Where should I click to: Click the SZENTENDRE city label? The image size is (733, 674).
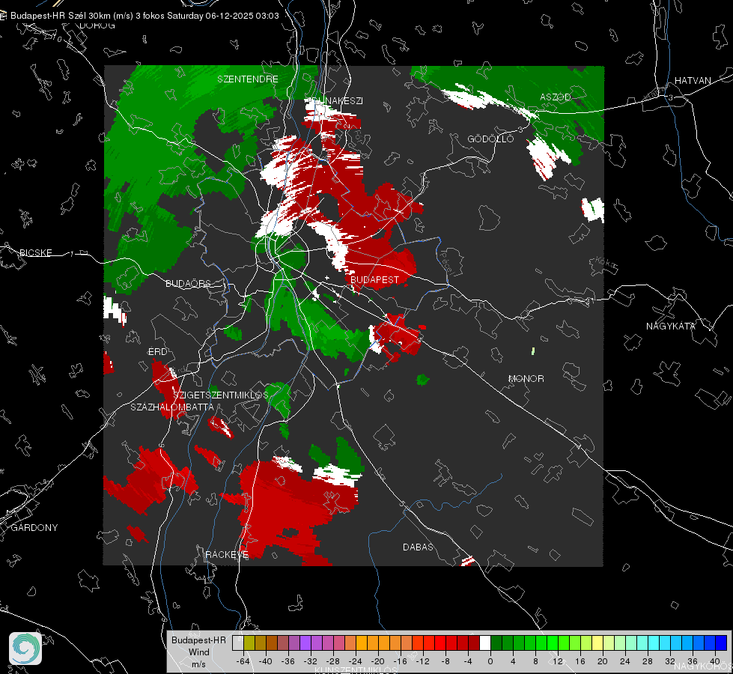point(248,79)
